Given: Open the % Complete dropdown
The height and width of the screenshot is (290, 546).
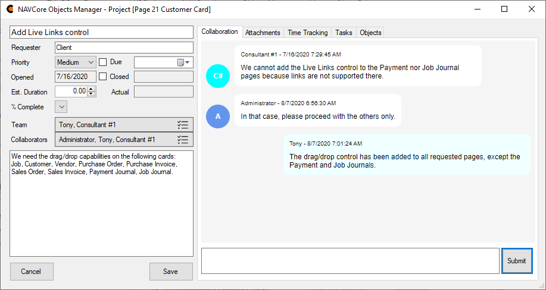Looking at the screenshot, I should pyautogui.click(x=61, y=107).
